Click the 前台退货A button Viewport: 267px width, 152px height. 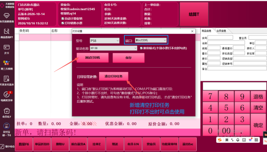click(x=78, y=144)
